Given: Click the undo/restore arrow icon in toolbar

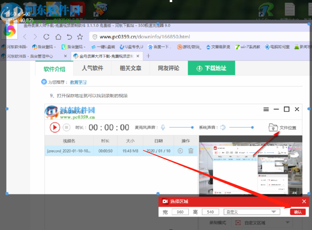Looking at the screenshot, I should coord(69,37).
